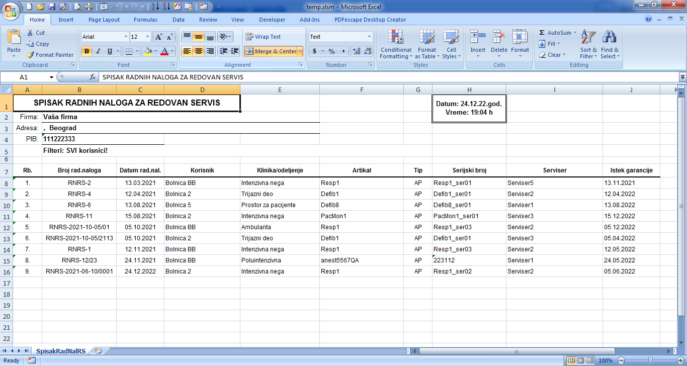Click Print Preview magnifier icon in Quick Access
The image size is (687, 366).
78,7
